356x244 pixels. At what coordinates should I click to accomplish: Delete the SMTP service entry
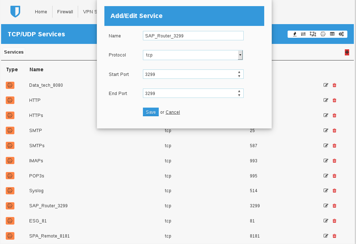334,131
